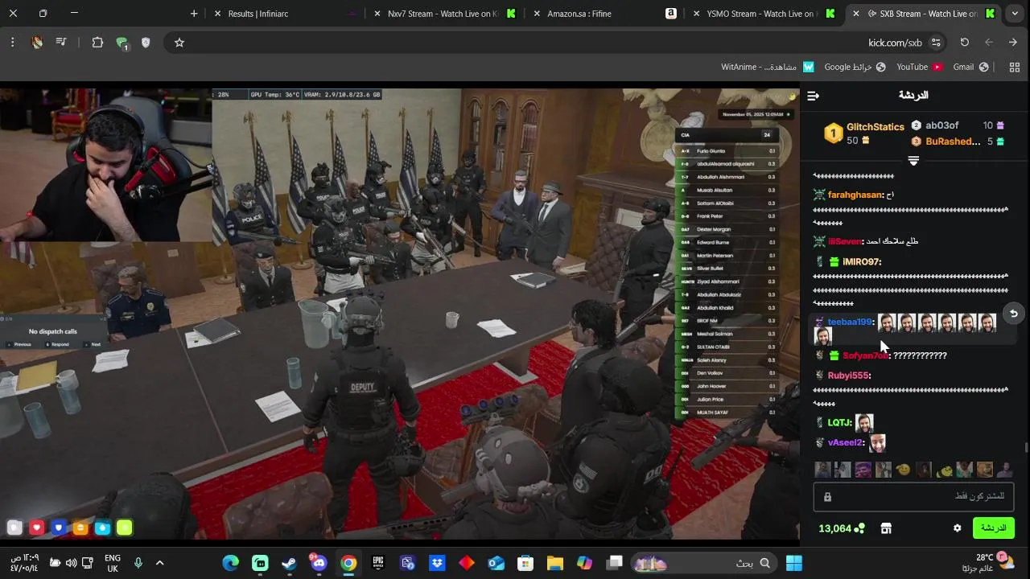View the 13,064 channel points balance
1030x579 pixels.
click(x=842, y=528)
